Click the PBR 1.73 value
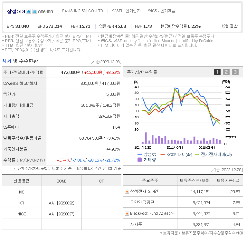The image size is (247, 237). (147, 26)
